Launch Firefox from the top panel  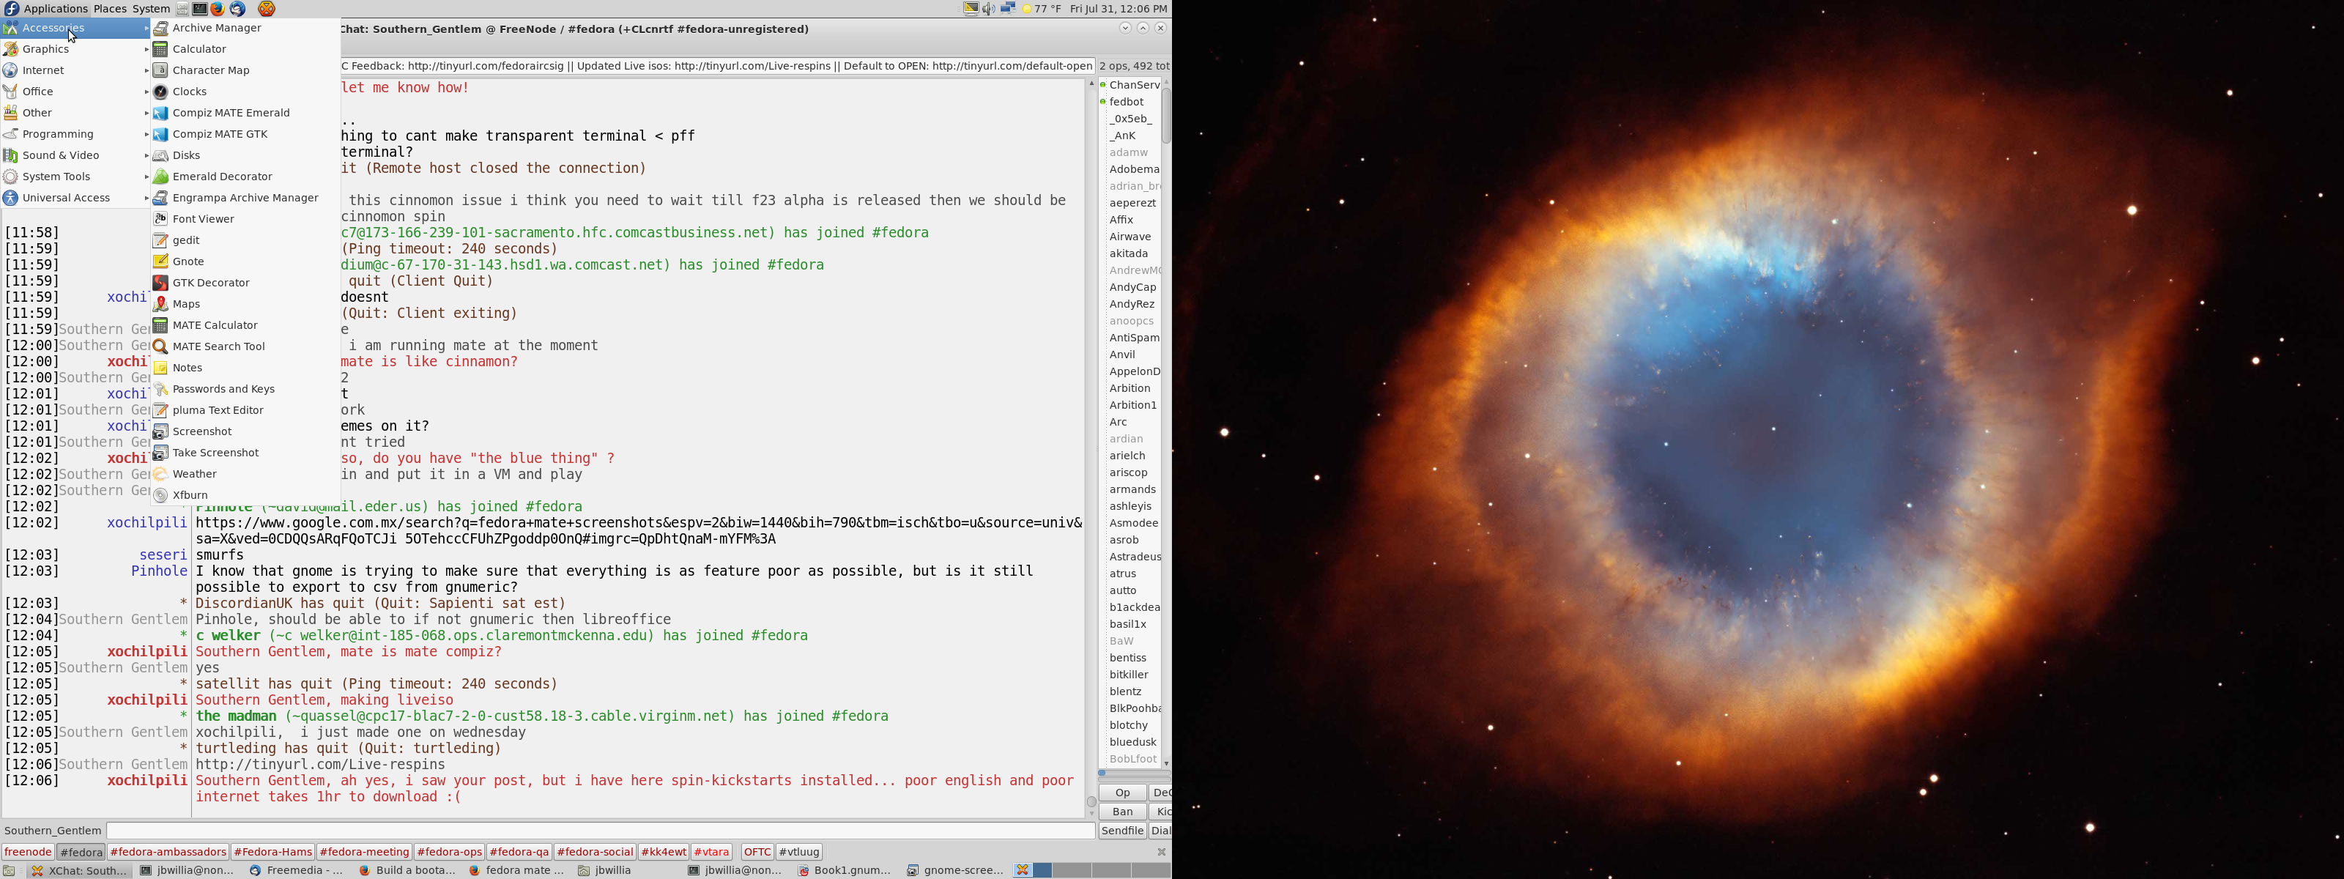point(218,8)
